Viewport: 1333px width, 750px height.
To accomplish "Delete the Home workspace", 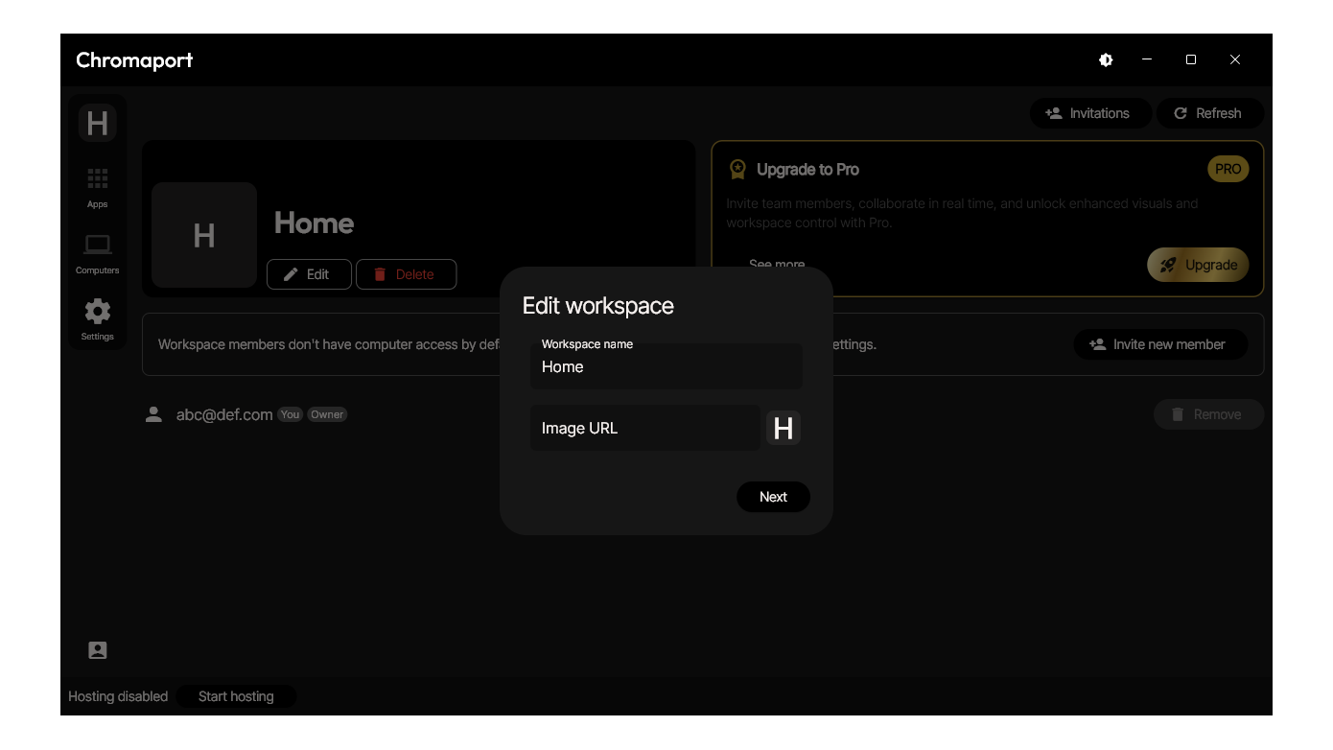I will (406, 274).
